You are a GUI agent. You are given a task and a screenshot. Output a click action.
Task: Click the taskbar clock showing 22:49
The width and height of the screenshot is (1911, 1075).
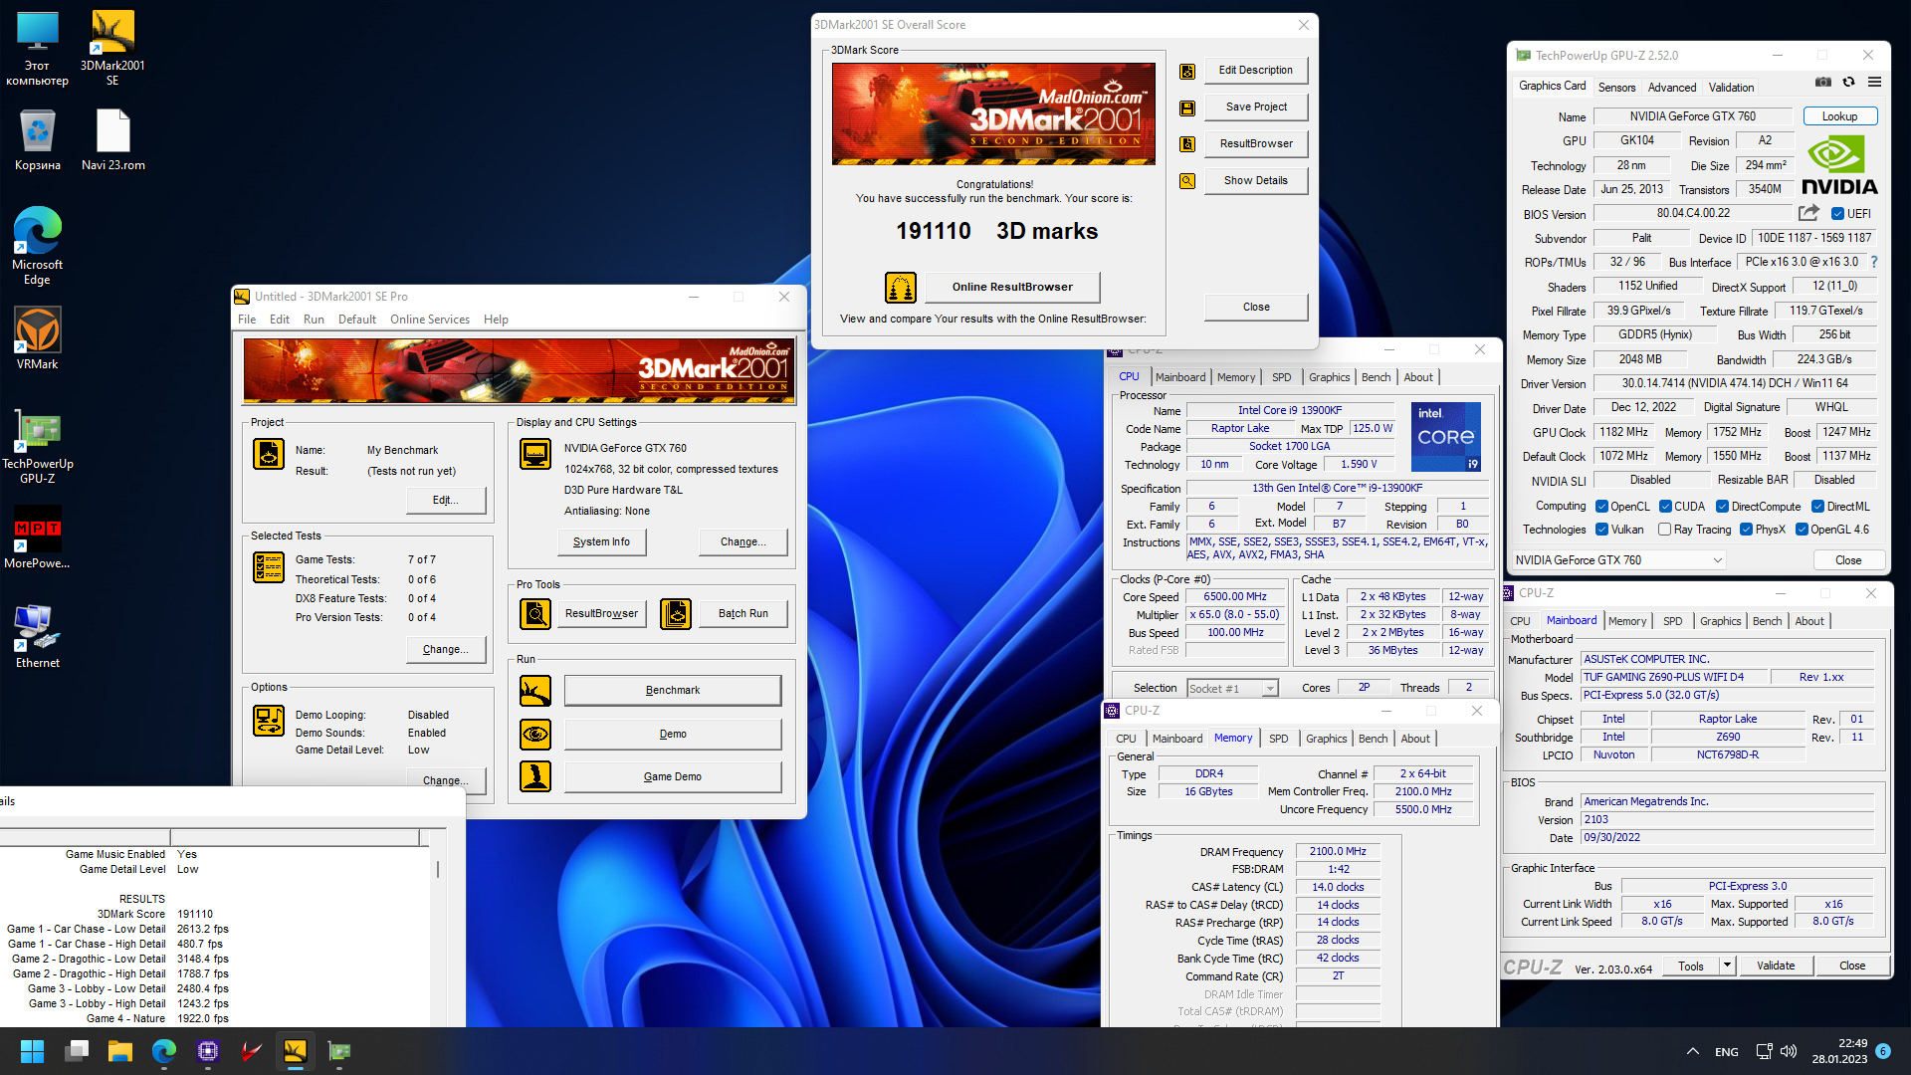tap(1839, 1051)
